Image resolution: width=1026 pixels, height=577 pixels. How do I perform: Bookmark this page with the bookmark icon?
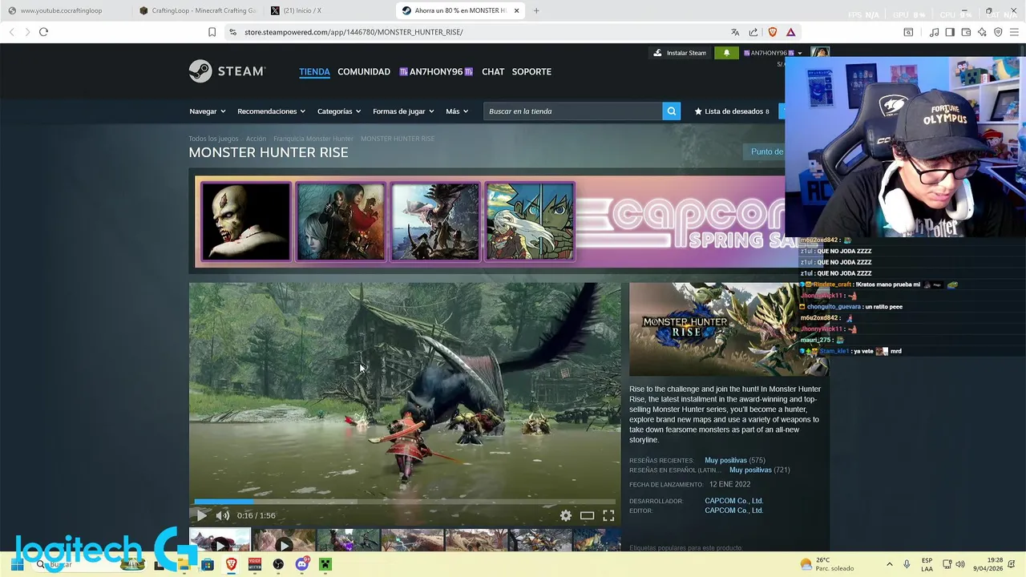(x=212, y=32)
